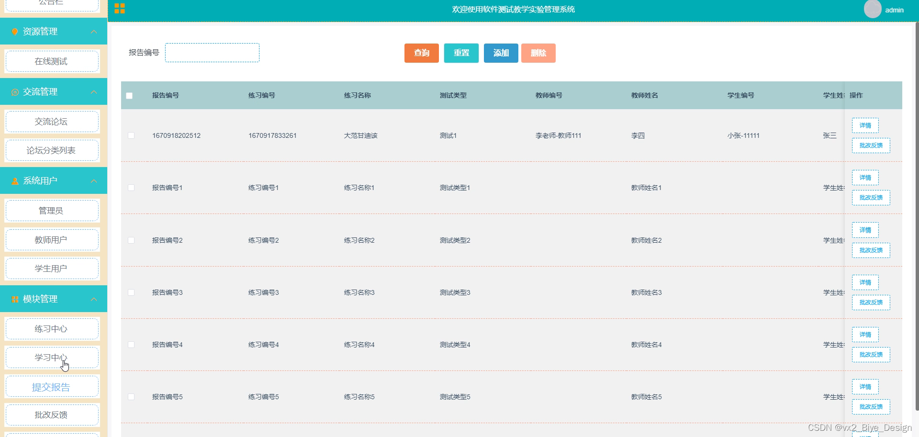Viewport: 919px width, 437px height.
Task: Check the 报告编号4 row checkbox
Action: tap(131, 345)
